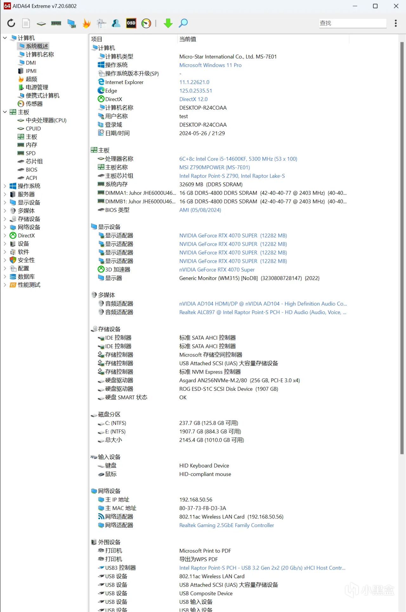This screenshot has height=612, width=406.
Task: Click the Refresh toolbar icon
Action: [11, 23]
